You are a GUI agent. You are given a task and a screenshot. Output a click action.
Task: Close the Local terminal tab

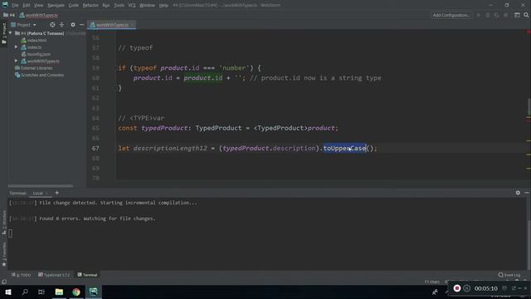tap(46, 193)
